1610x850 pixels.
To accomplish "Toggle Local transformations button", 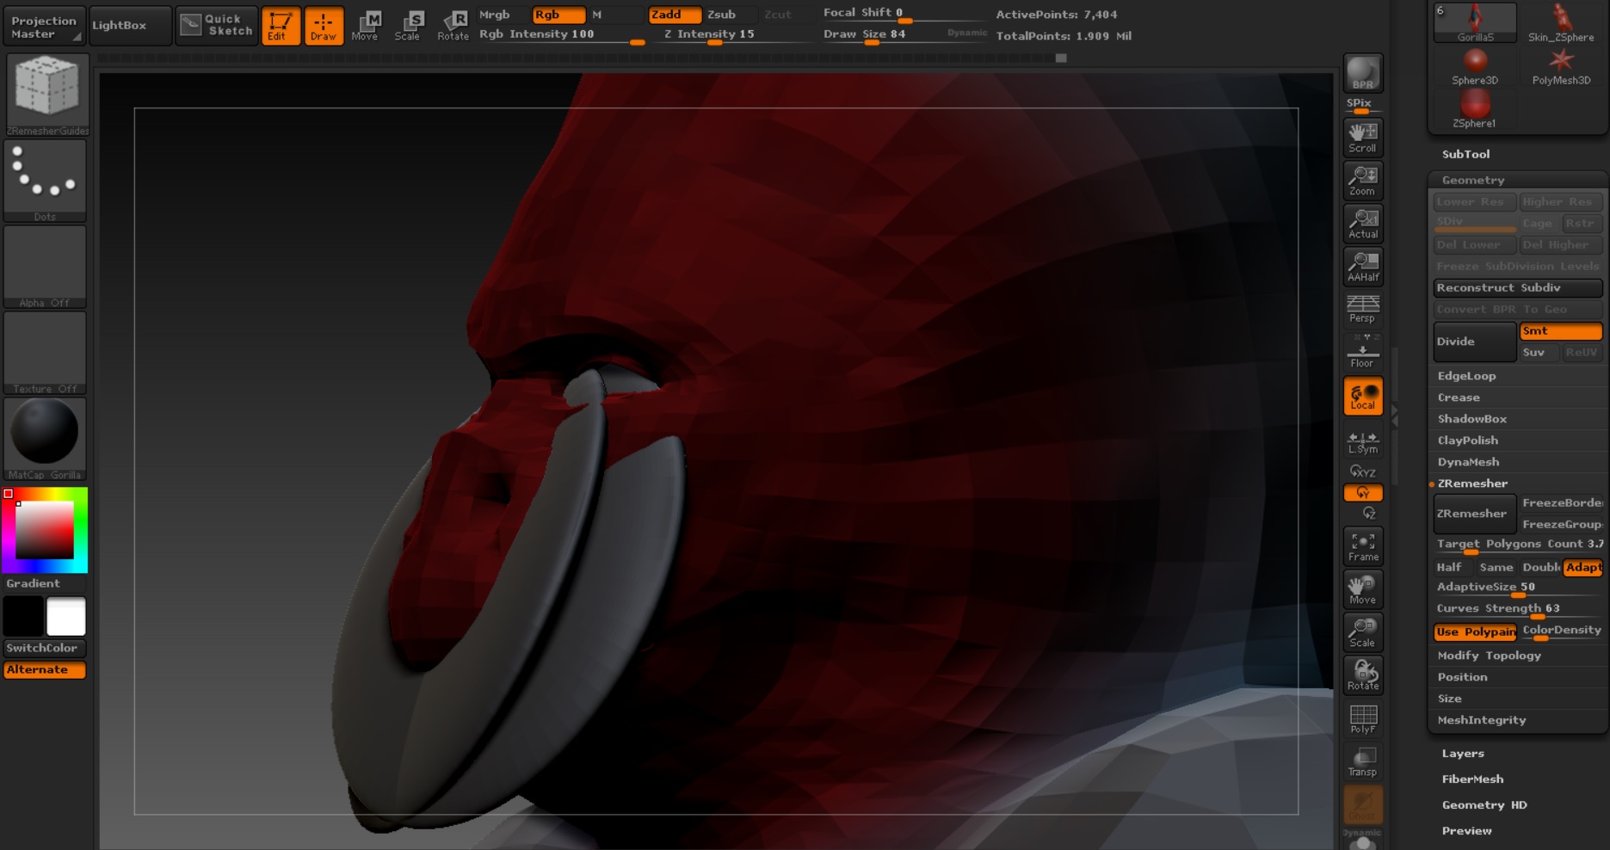I will pos(1363,396).
